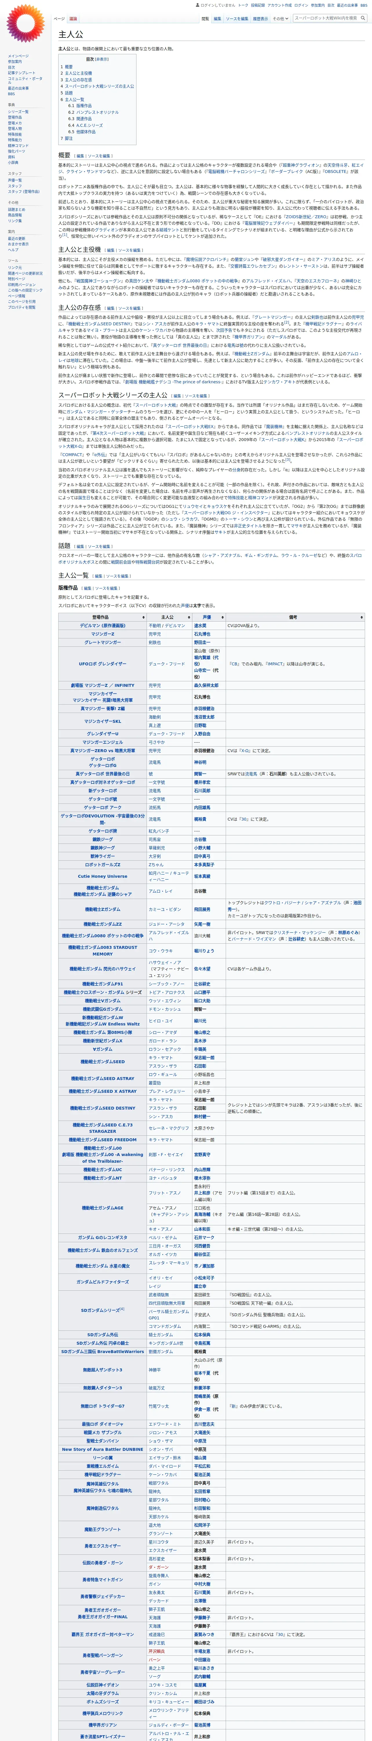372x1741 pixels.
Task: Switch to the ページ tab
Action: tap(59, 19)
